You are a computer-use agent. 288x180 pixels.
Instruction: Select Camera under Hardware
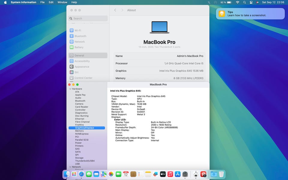[x=79, y=104]
